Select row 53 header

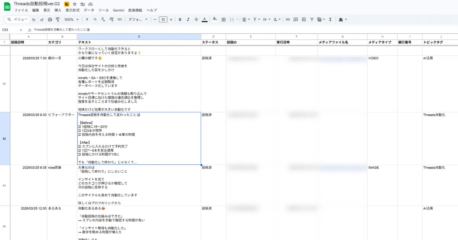click(4, 139)
